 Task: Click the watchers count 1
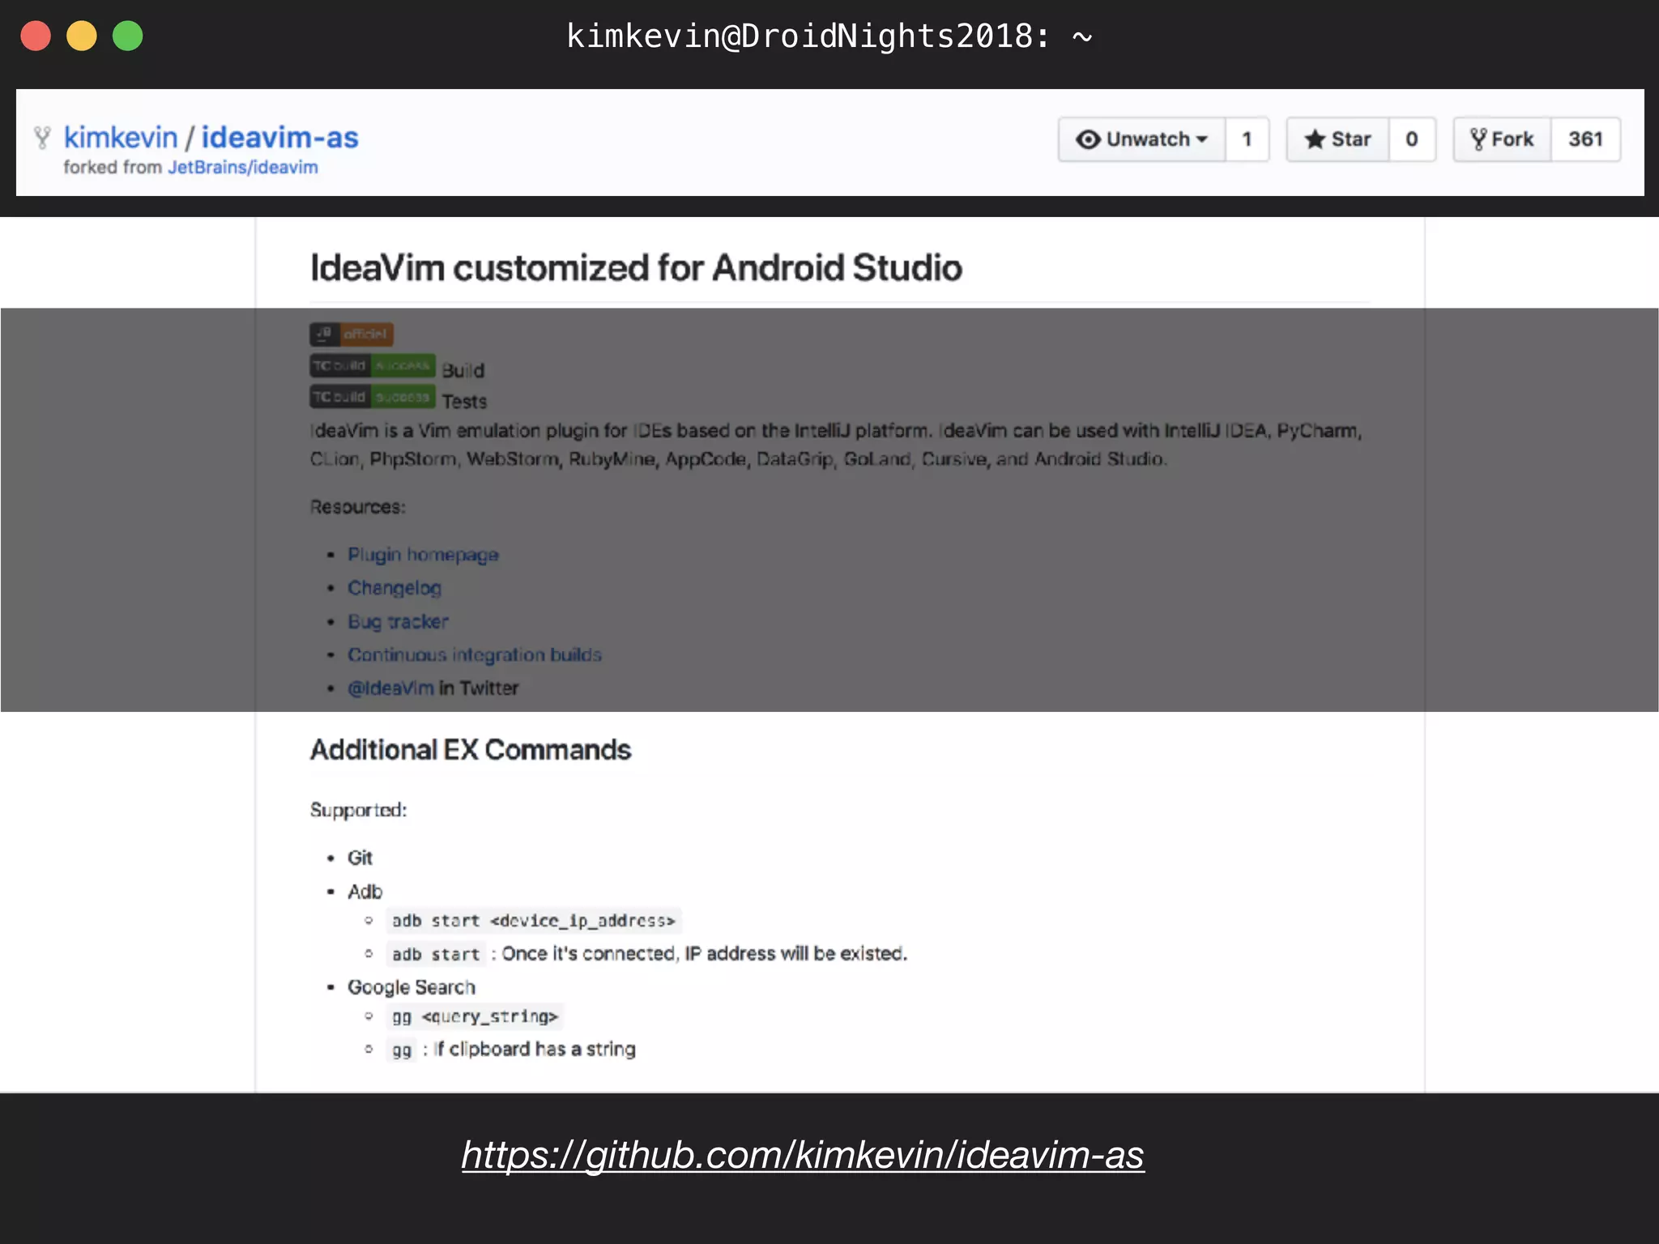tap(1247, 139)
